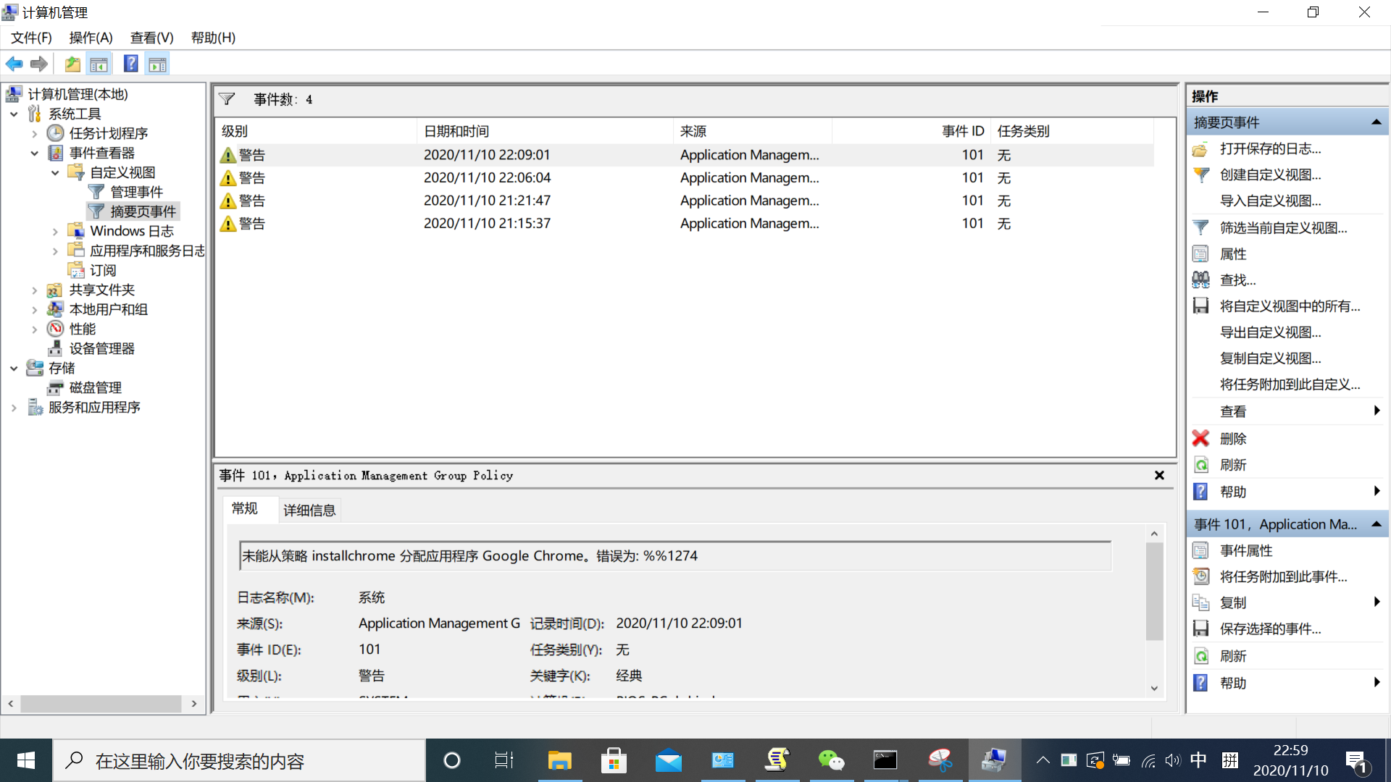Select 磁盘管理 in the storage tree

point(95,387)
